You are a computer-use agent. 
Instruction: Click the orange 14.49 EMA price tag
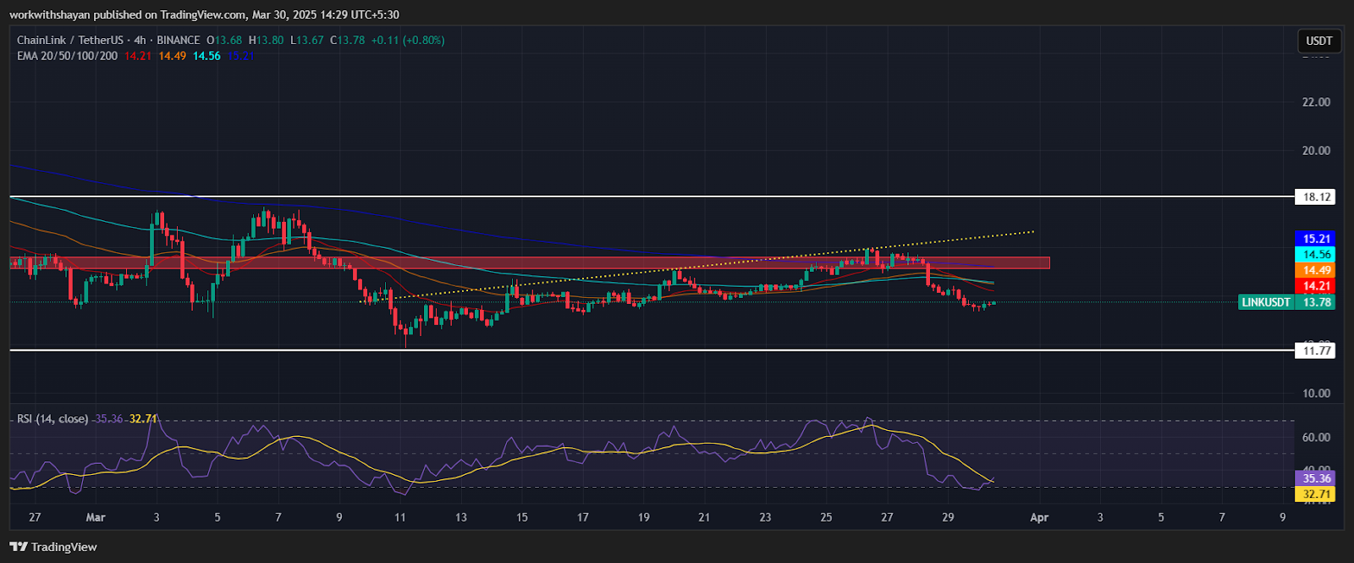click(1316, 270)
